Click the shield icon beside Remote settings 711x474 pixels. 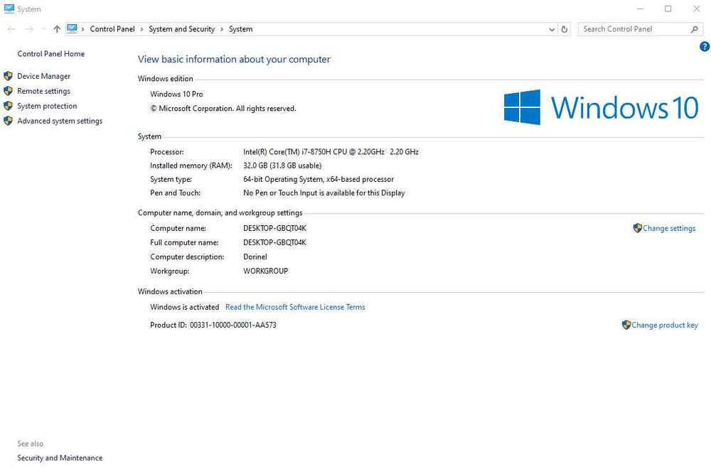click(8, 91)
